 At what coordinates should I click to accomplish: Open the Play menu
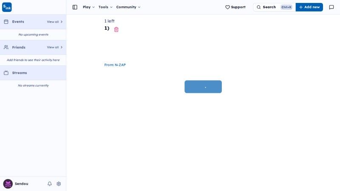click(89, 7)
